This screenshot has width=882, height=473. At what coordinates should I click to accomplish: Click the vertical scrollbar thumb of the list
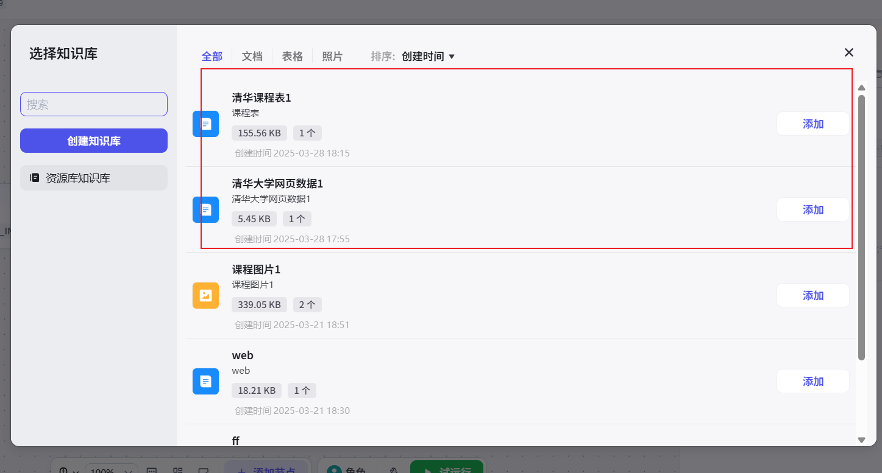click(x=861, y=227)
